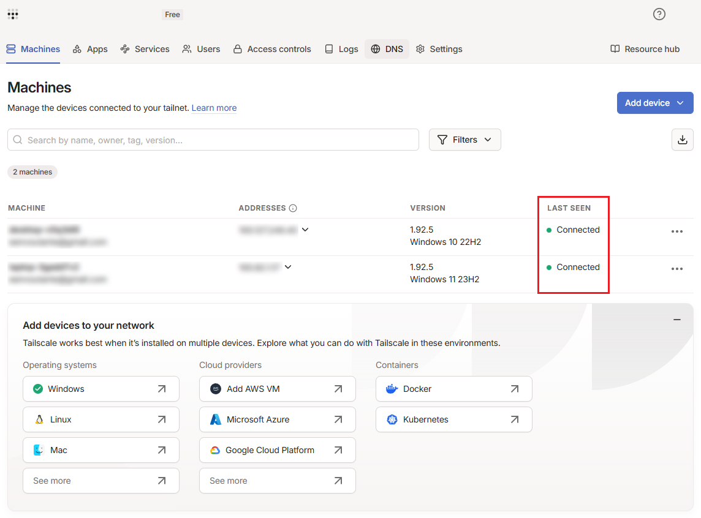This screenshot has height=518, width=701.
Task: Expand addresses of the second machine
Action: 288,267
